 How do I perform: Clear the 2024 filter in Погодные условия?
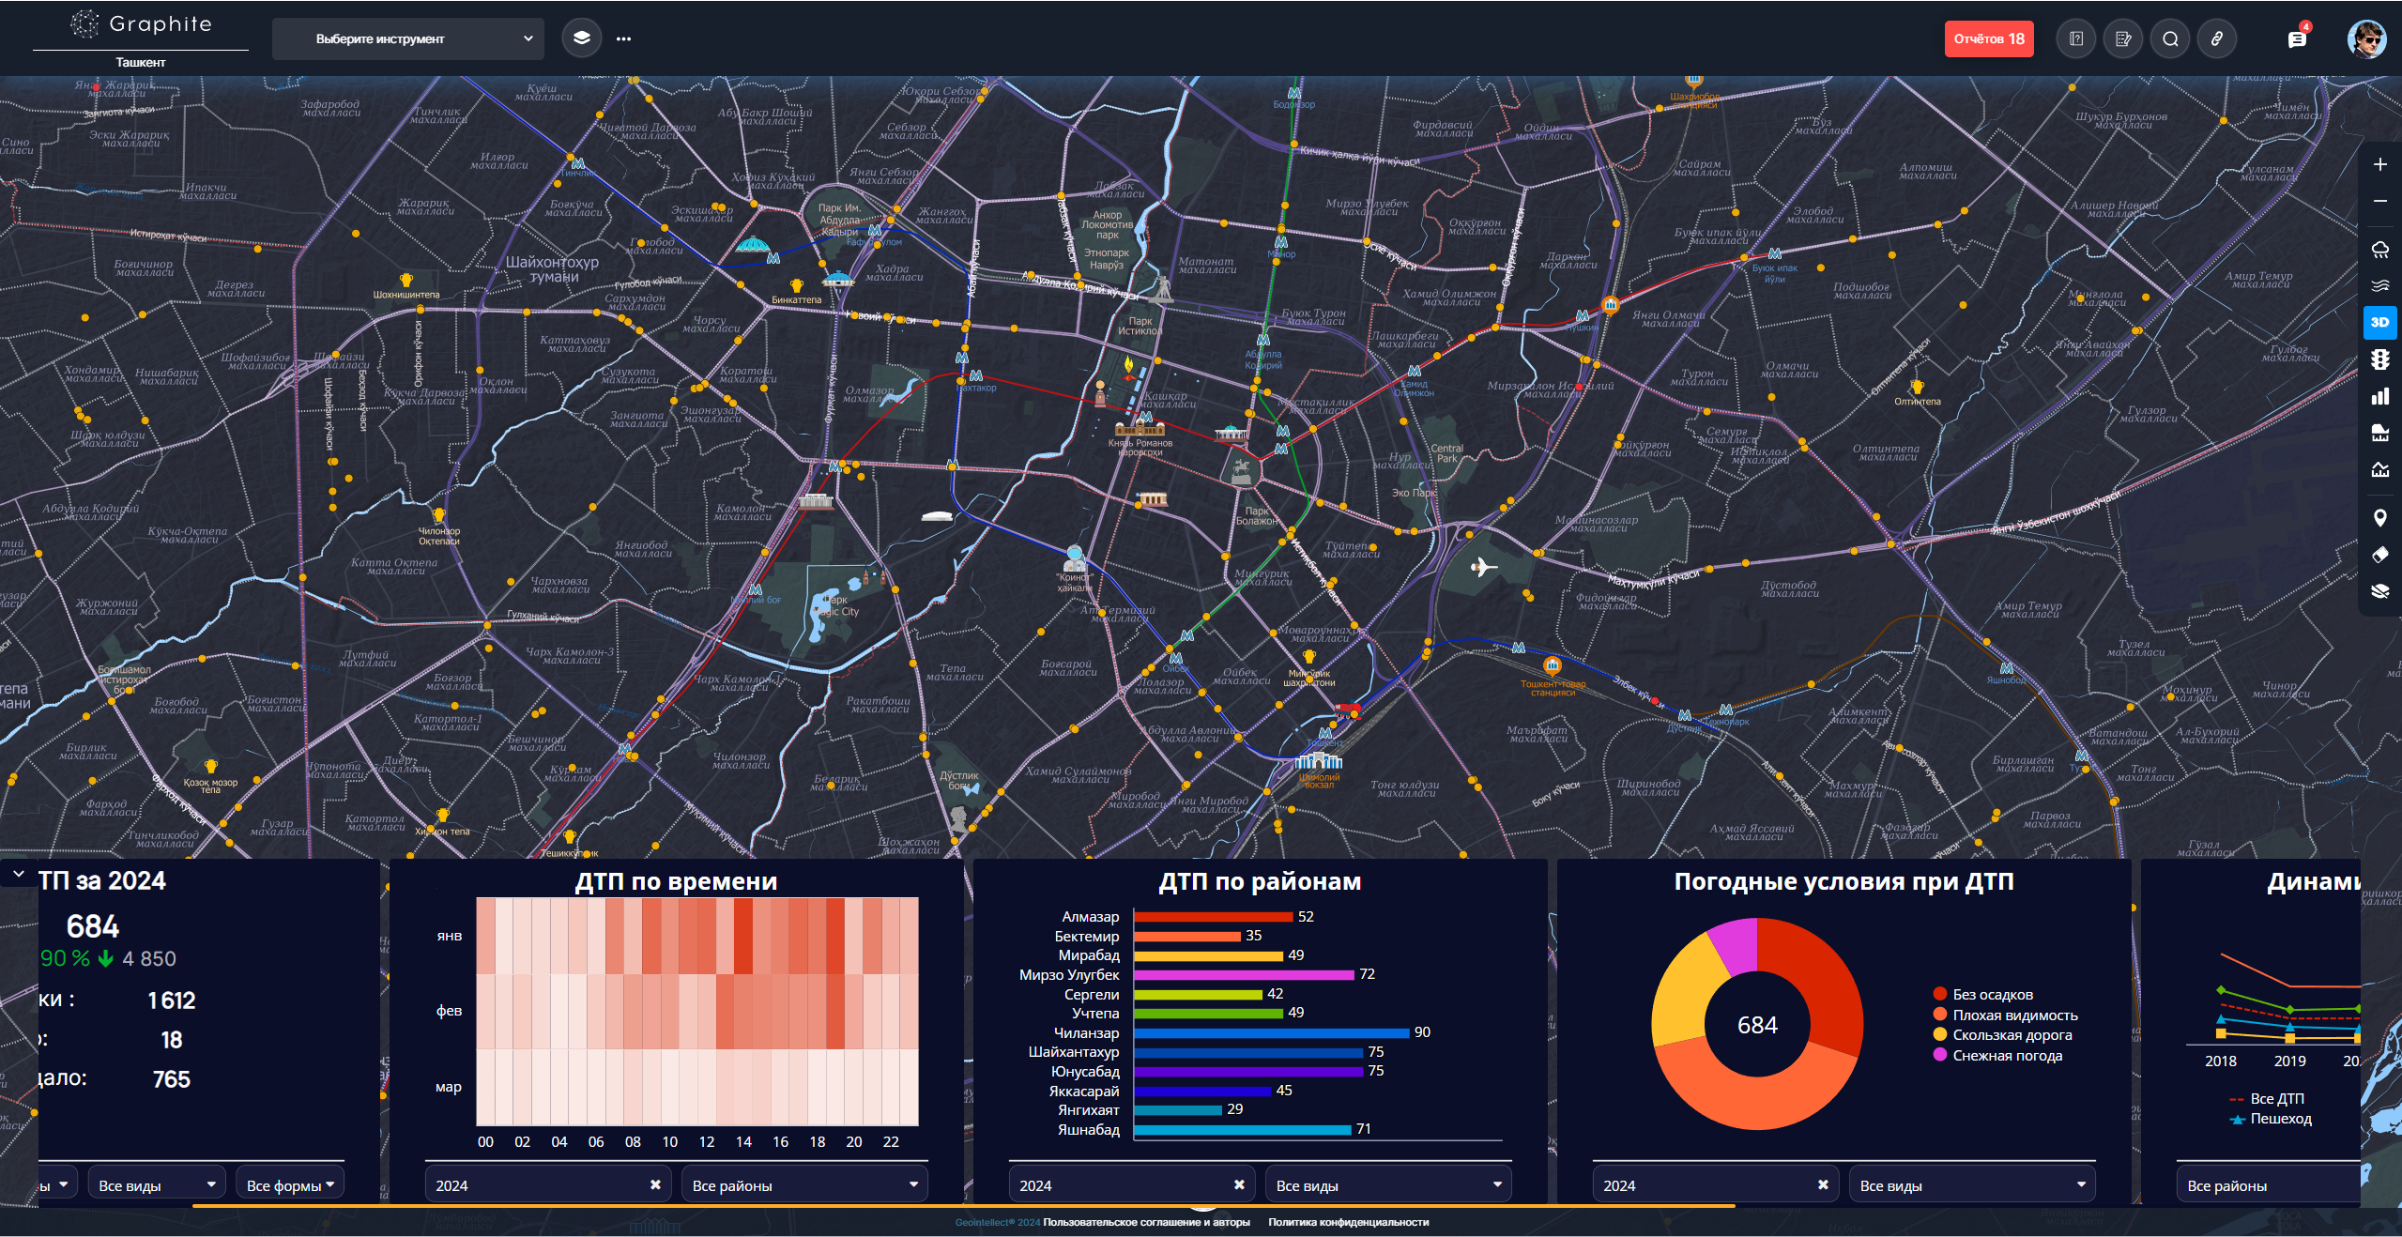1823,1184
